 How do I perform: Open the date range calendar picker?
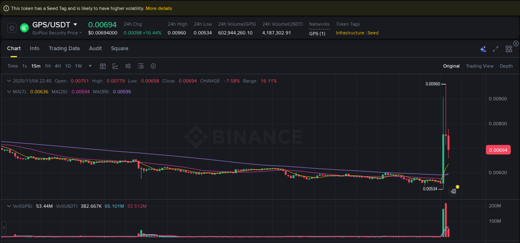103,66
